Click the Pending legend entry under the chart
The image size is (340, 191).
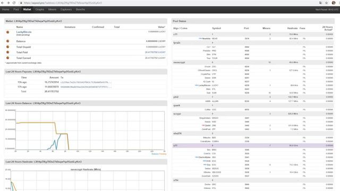coord(163,154)
